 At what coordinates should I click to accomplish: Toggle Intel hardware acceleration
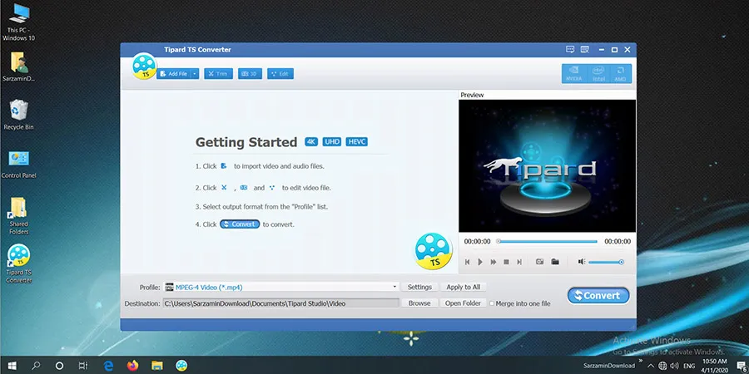click(598, 74)
